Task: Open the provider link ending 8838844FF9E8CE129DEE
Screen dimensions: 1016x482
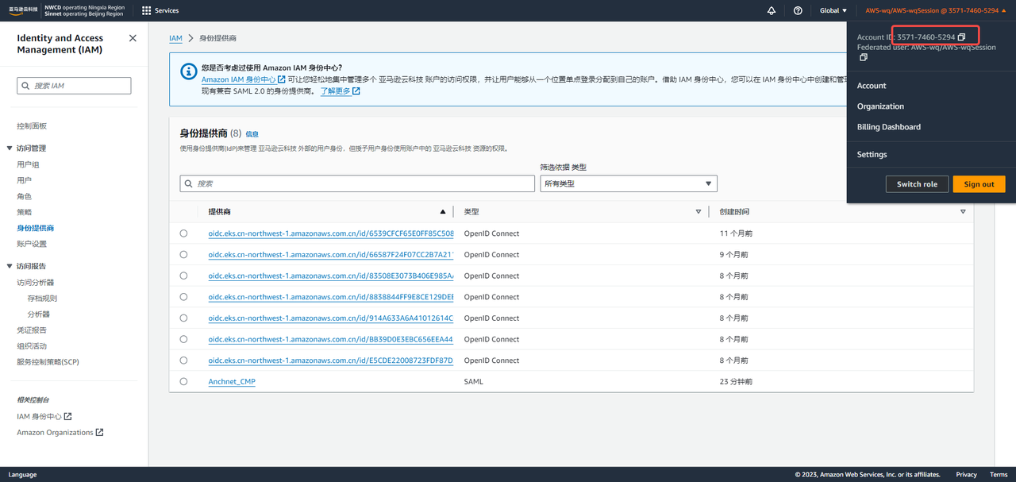Action: tap(331, 297)
